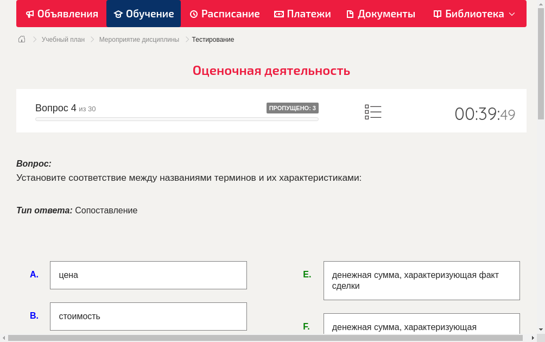Select Документы in the top menu
The width and height of the screenshot is (545, 342).
point(380,14)
